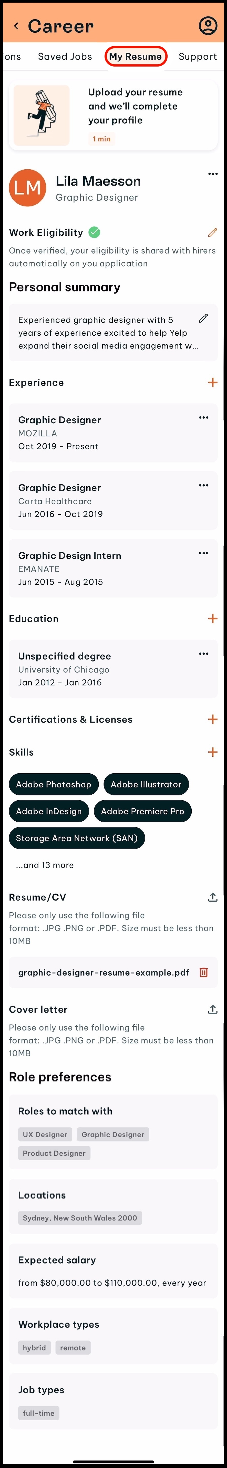Tap the back arrow beside Career
227x1468 pixels.
click(x=16, y=26)
